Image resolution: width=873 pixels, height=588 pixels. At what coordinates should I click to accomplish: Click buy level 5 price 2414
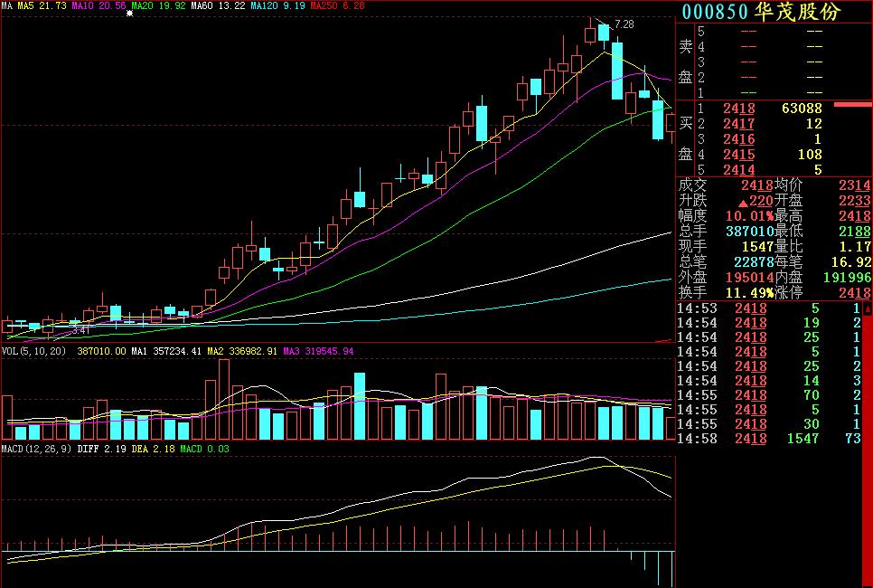[x=739, y=169]
